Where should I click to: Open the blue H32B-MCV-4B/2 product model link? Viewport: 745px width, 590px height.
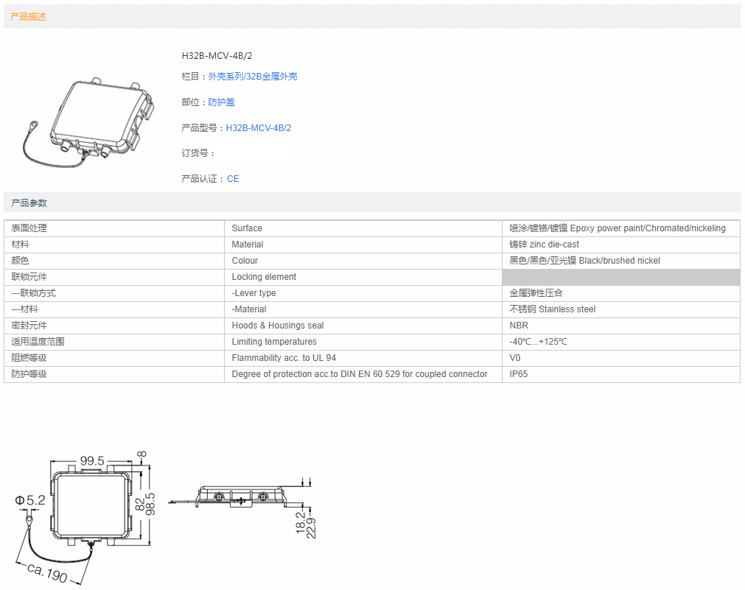coord(258,128)
